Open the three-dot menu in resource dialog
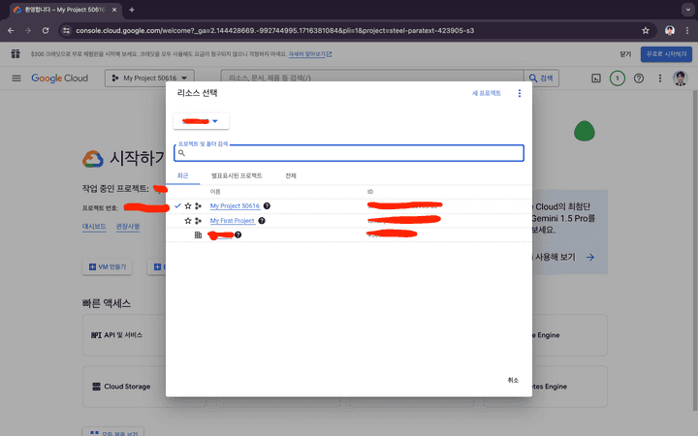Screen dimensions: 698x436 [519, 94]
